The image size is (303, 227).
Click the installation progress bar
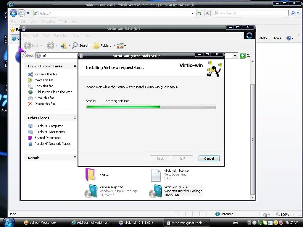tap(151, 106)
